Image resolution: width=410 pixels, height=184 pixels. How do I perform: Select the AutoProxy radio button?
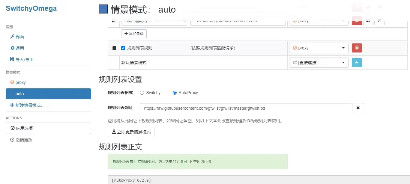tap(175, 93)
